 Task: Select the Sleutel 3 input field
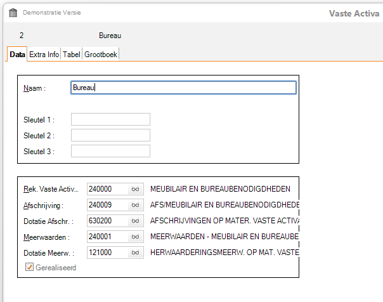coord(110,151)
